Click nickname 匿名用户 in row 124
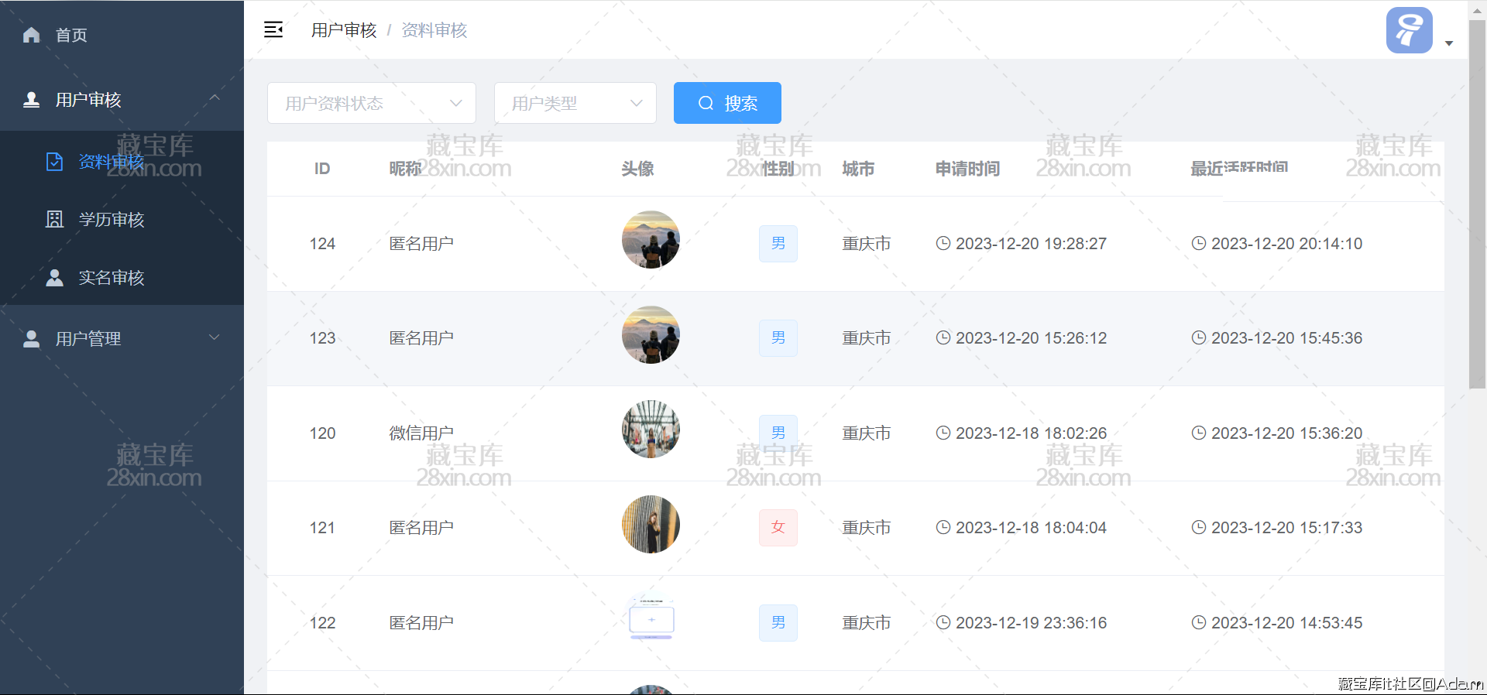Image resolution: width=1487 pixels, height=695 pixels. tap(421, 243)
